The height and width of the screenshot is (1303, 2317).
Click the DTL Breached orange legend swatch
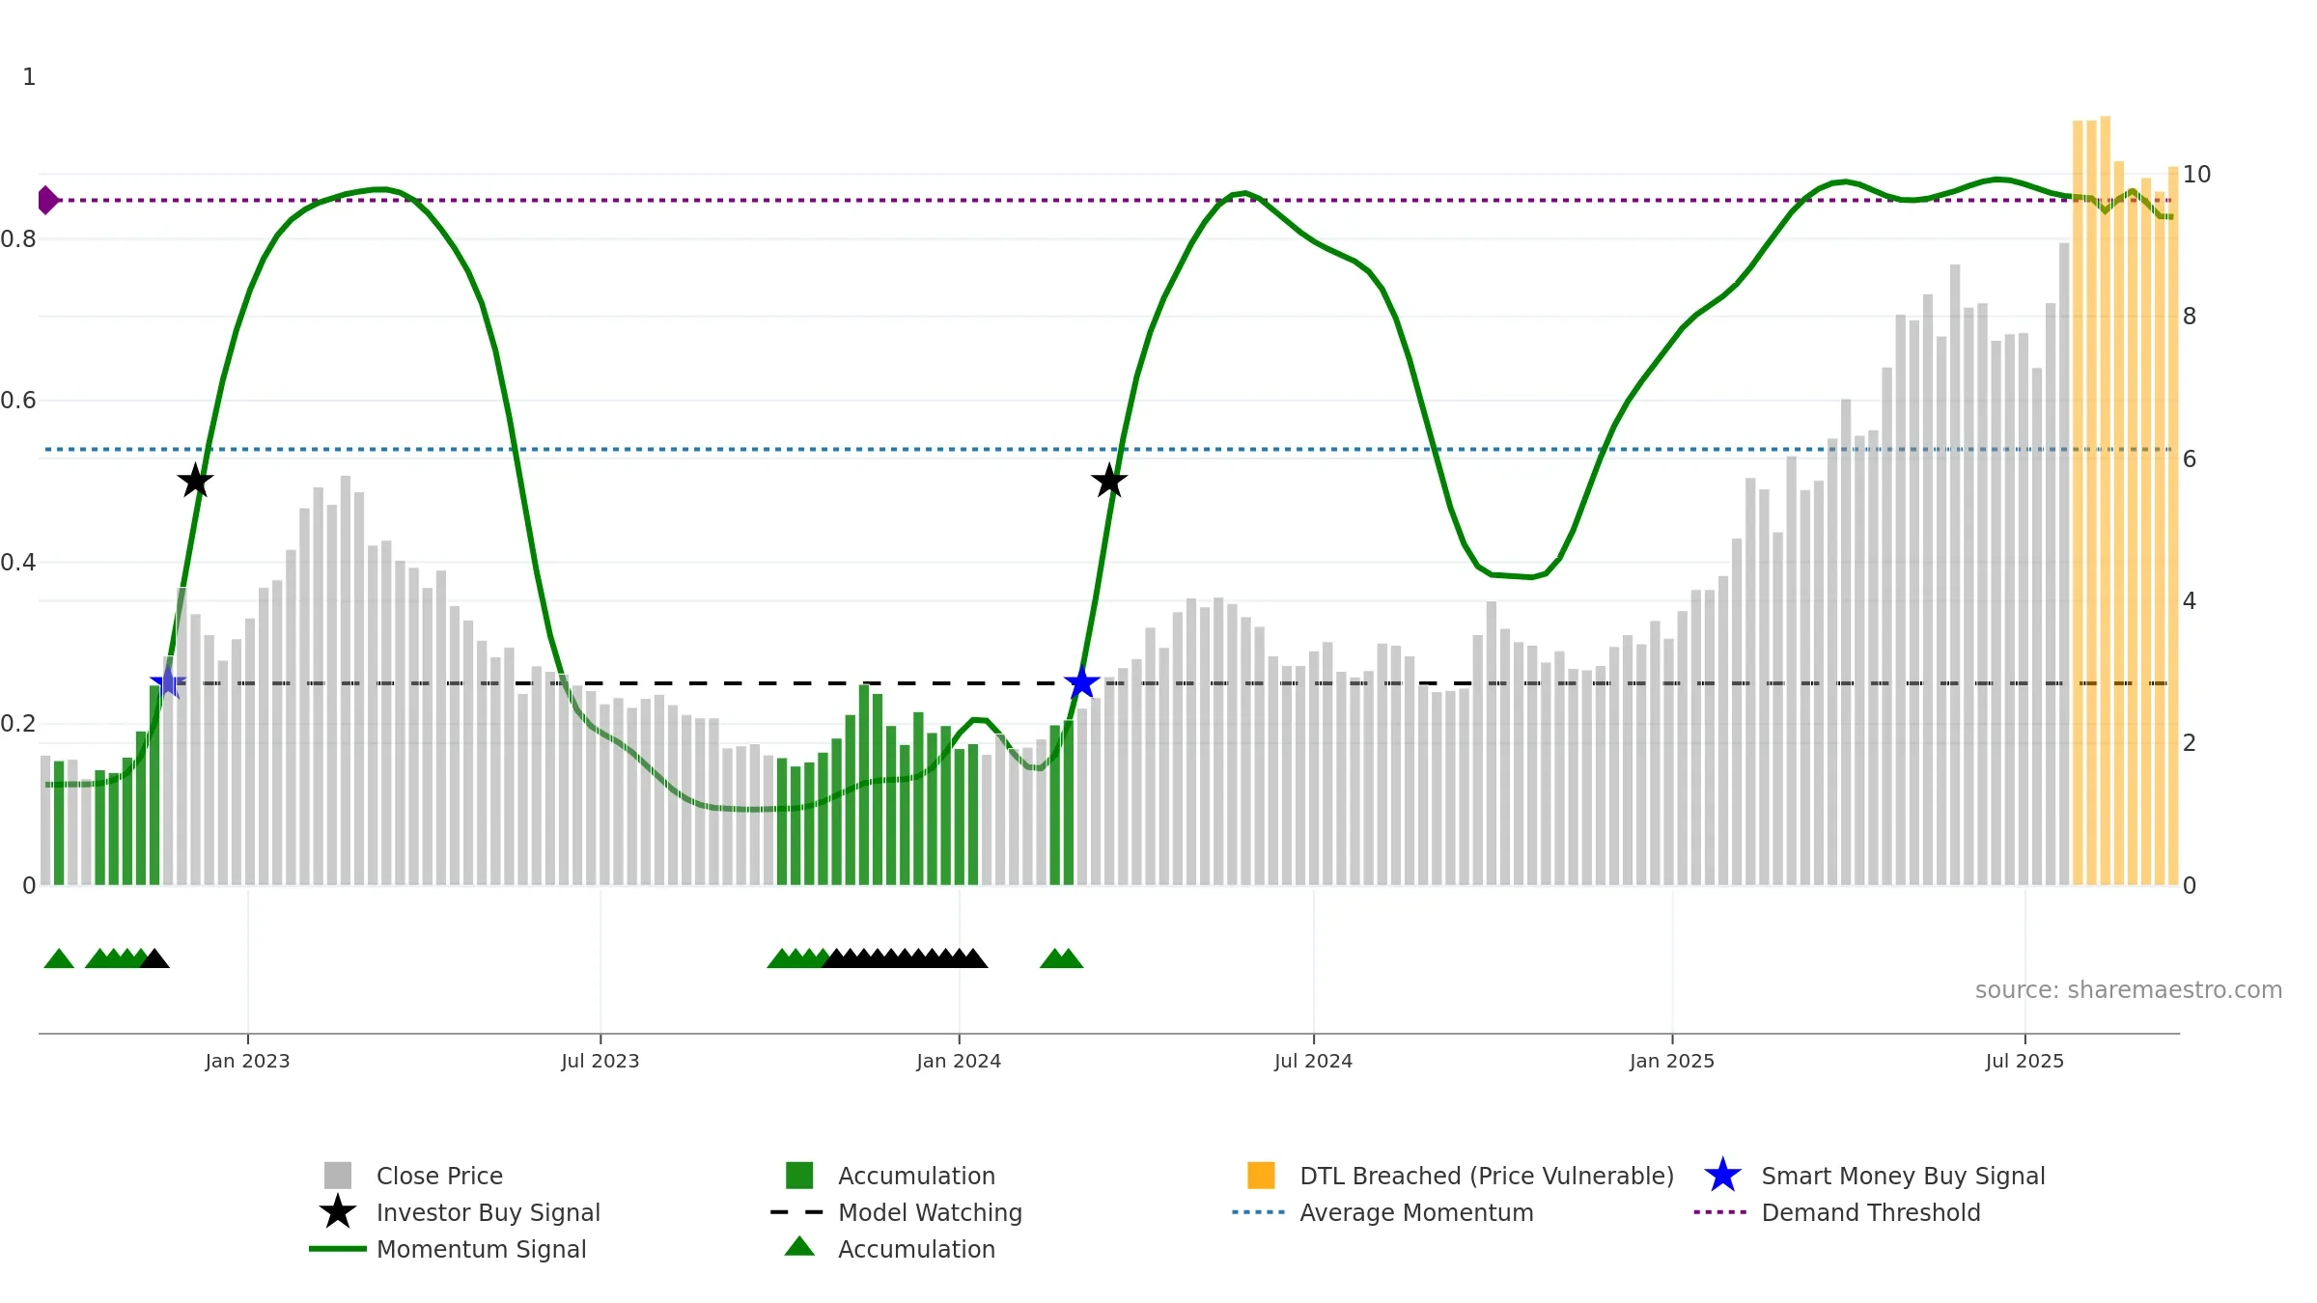click(1261, 1176)
